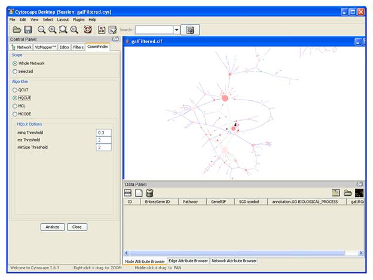Open the Search field dropdown arrow
Viewport: 373px width, 280px height.
pos(176,30)
